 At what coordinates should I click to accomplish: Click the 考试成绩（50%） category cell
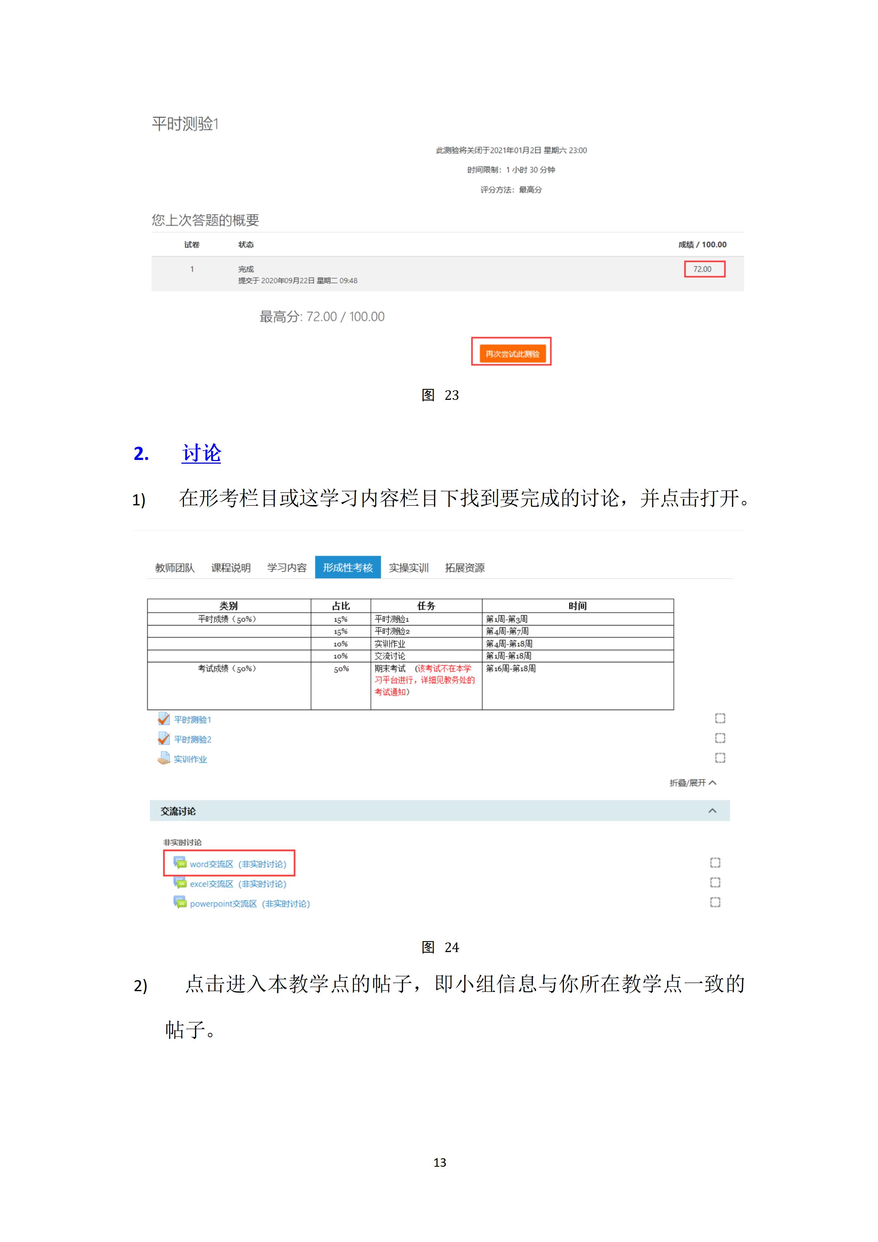(229, 685)
